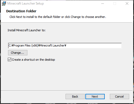
Task: Focus the install path text field
Action: 65,46
